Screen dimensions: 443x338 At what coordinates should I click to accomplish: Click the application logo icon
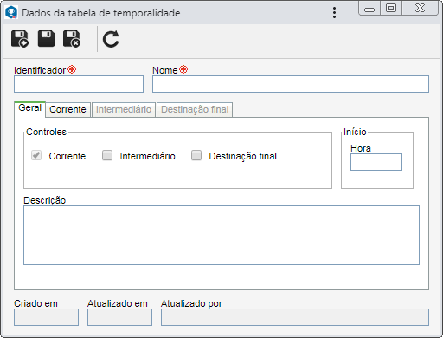(x=11, y=12)
